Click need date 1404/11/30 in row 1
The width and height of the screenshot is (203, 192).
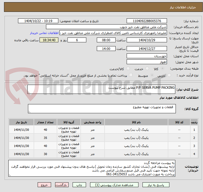(21, 130)
